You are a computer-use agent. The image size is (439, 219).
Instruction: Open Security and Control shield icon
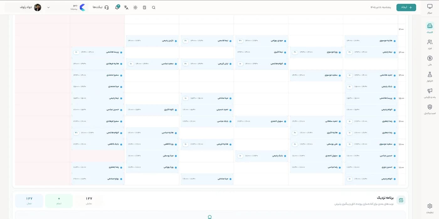[430, 109]
